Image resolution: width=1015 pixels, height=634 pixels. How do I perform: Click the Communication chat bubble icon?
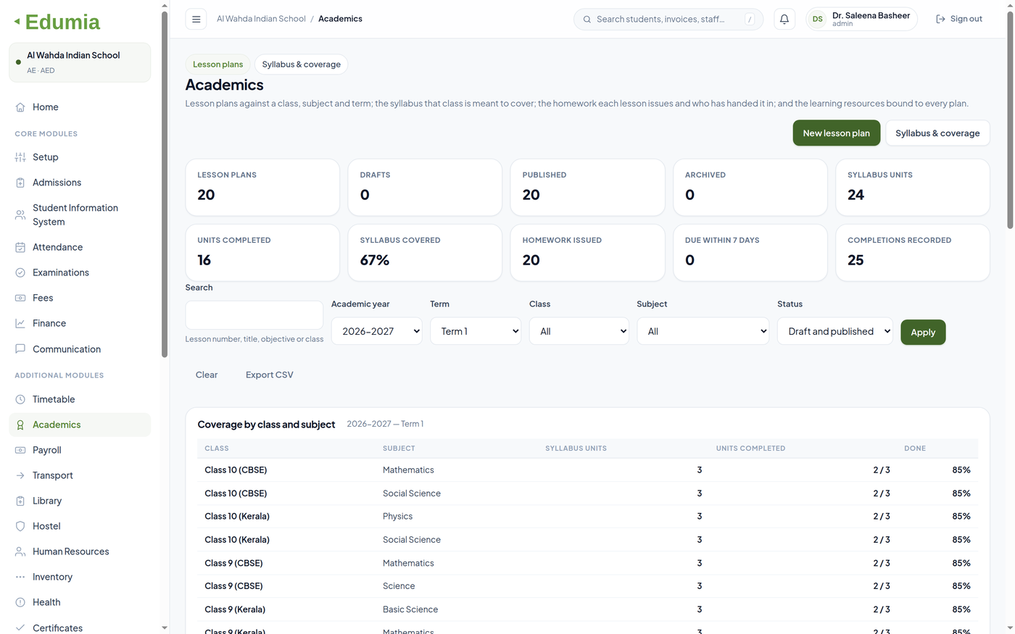click(x=20, y=349)
